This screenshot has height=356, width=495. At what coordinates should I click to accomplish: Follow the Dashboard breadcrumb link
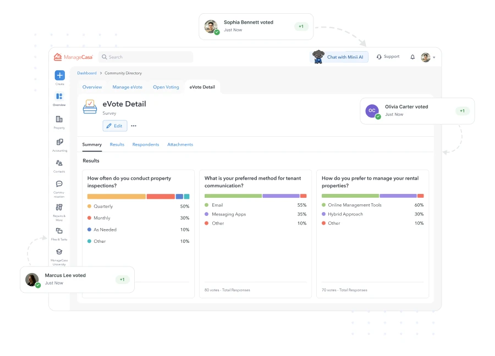tap(87, 73)
